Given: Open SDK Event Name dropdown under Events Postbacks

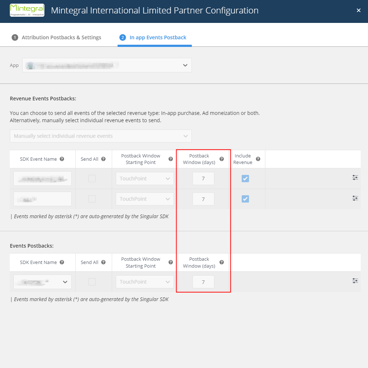Looking at the screenshot, I should (x=42, y=282).
